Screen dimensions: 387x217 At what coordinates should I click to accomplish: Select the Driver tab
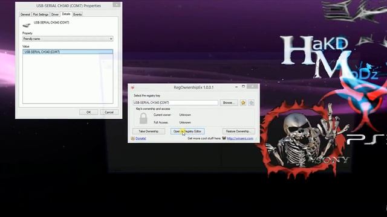pos(55,14)
